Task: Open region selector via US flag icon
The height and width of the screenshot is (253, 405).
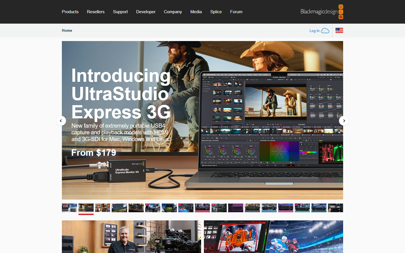Action: click(339, 30)
